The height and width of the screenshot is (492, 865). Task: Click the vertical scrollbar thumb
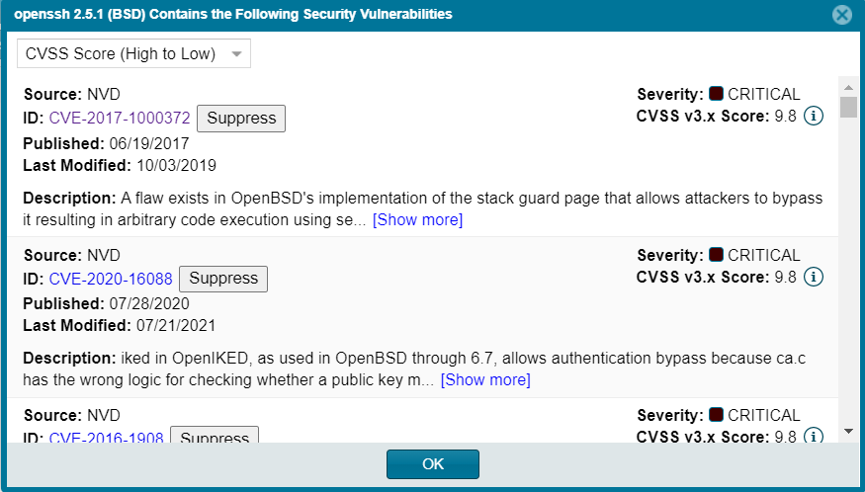coord(848,107)
